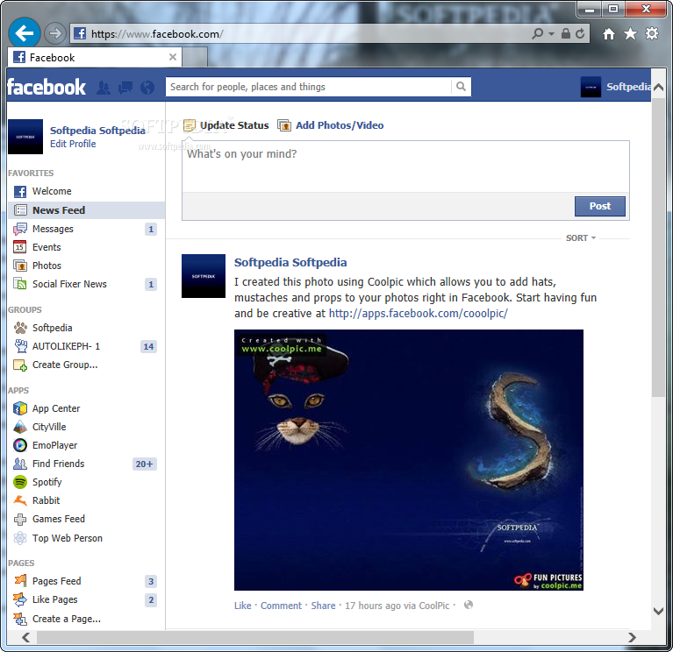Open a new blank browser tab

pyautogui.click(x=196, y=58)
